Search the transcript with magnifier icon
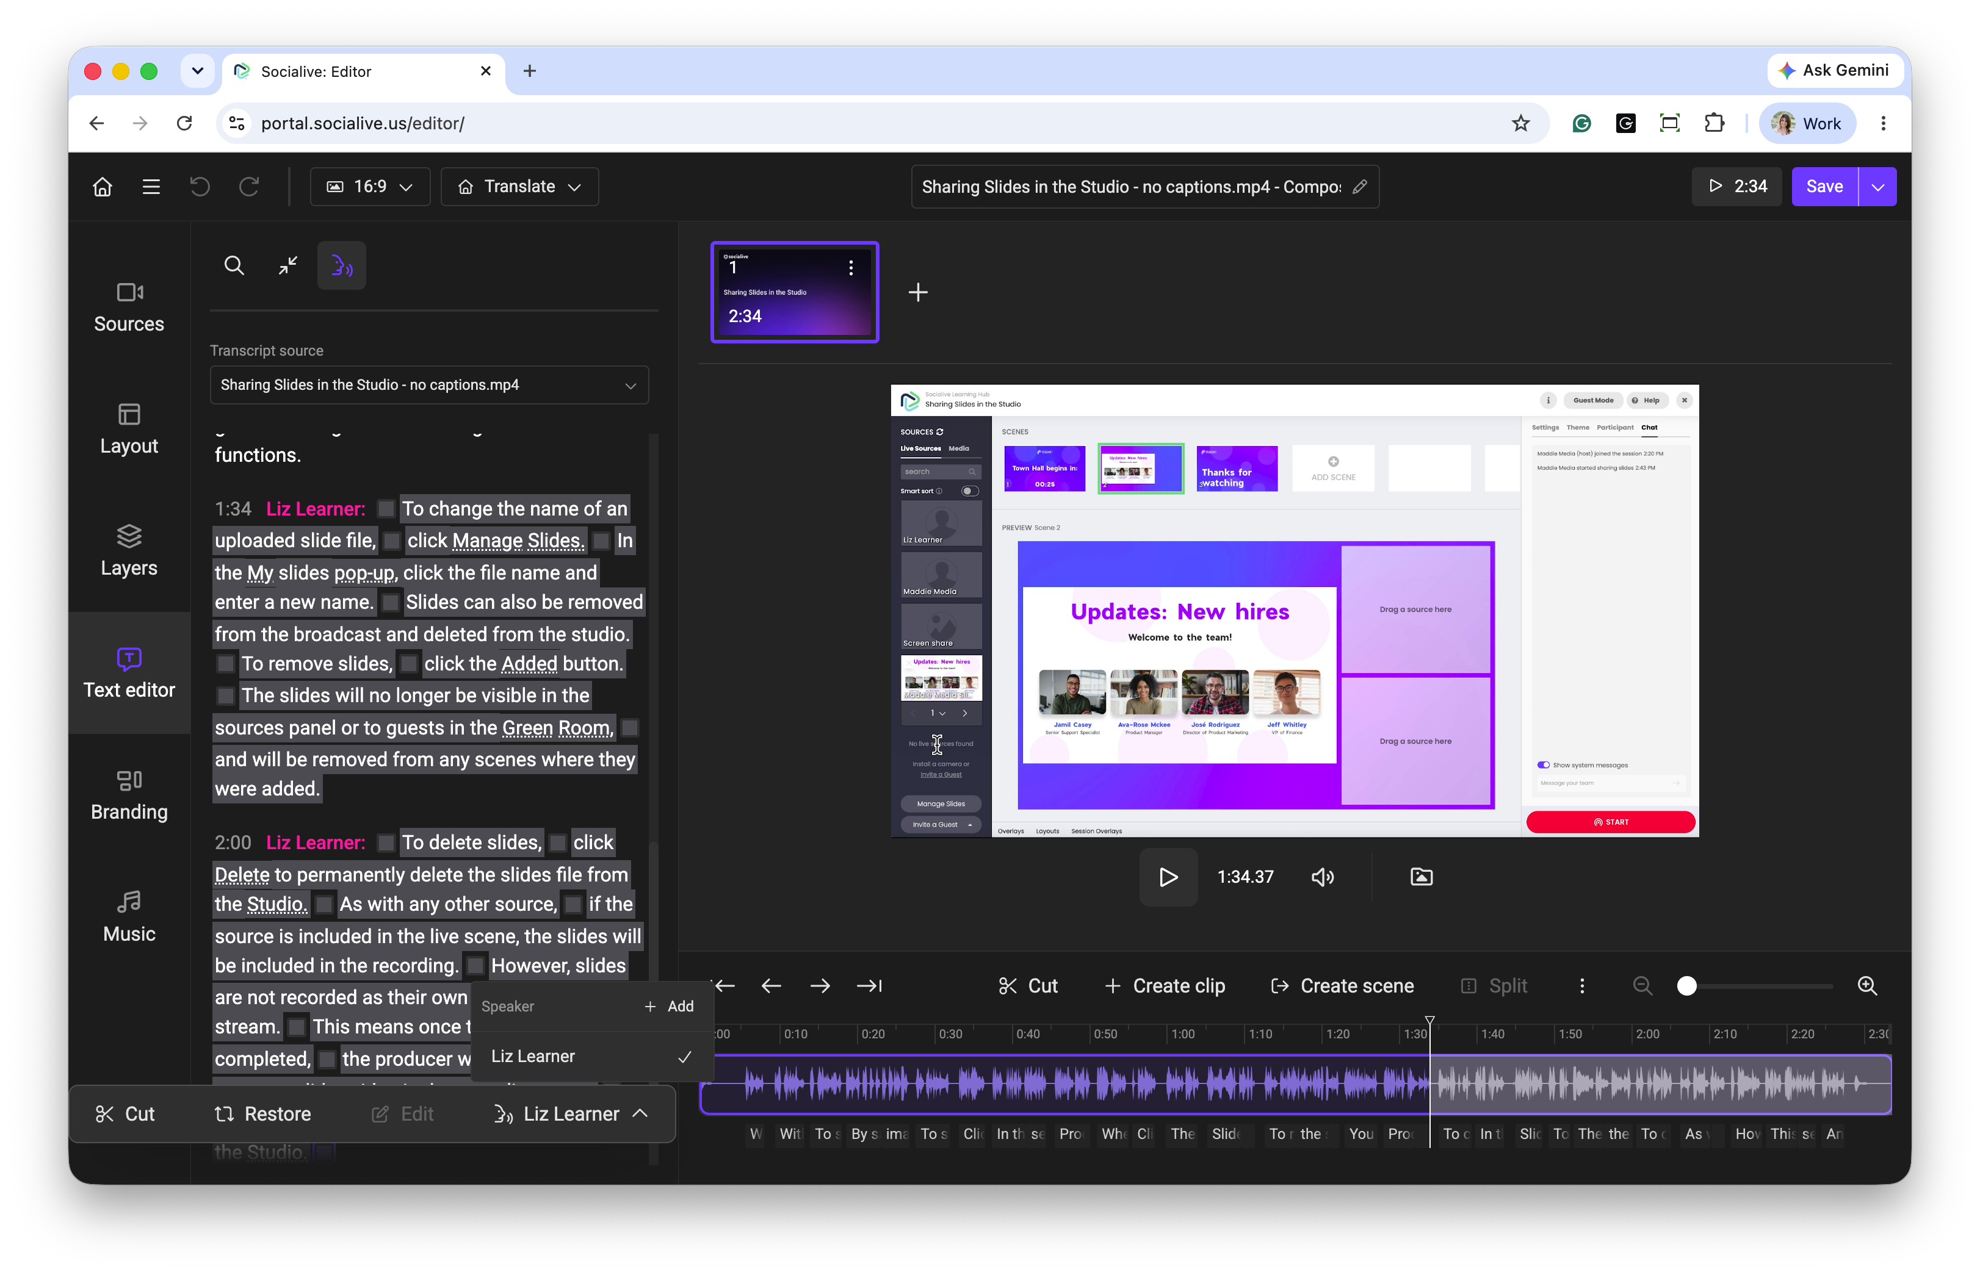Screen dimensions: 1980x1275 (x=234, y=266)
